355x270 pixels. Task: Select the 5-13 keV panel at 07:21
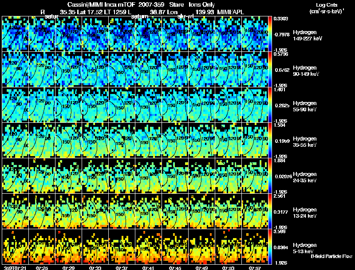[16, 247]
